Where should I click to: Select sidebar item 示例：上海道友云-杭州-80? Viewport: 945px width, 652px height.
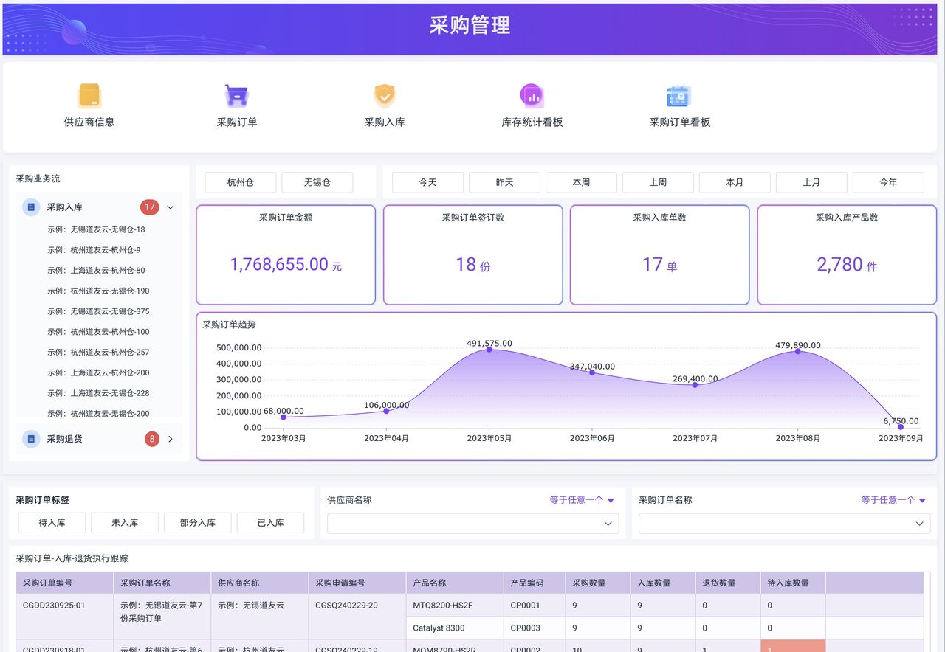click(x=97, y=270)
